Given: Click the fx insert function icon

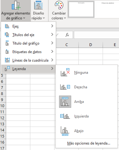Looking at the screenshot, I should coord(67,35).
